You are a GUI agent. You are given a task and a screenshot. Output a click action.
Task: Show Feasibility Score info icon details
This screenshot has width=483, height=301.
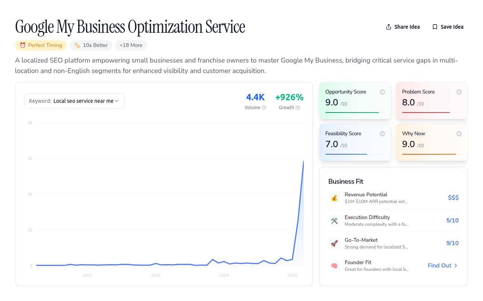pyautogui.click(x=382, y=134)
